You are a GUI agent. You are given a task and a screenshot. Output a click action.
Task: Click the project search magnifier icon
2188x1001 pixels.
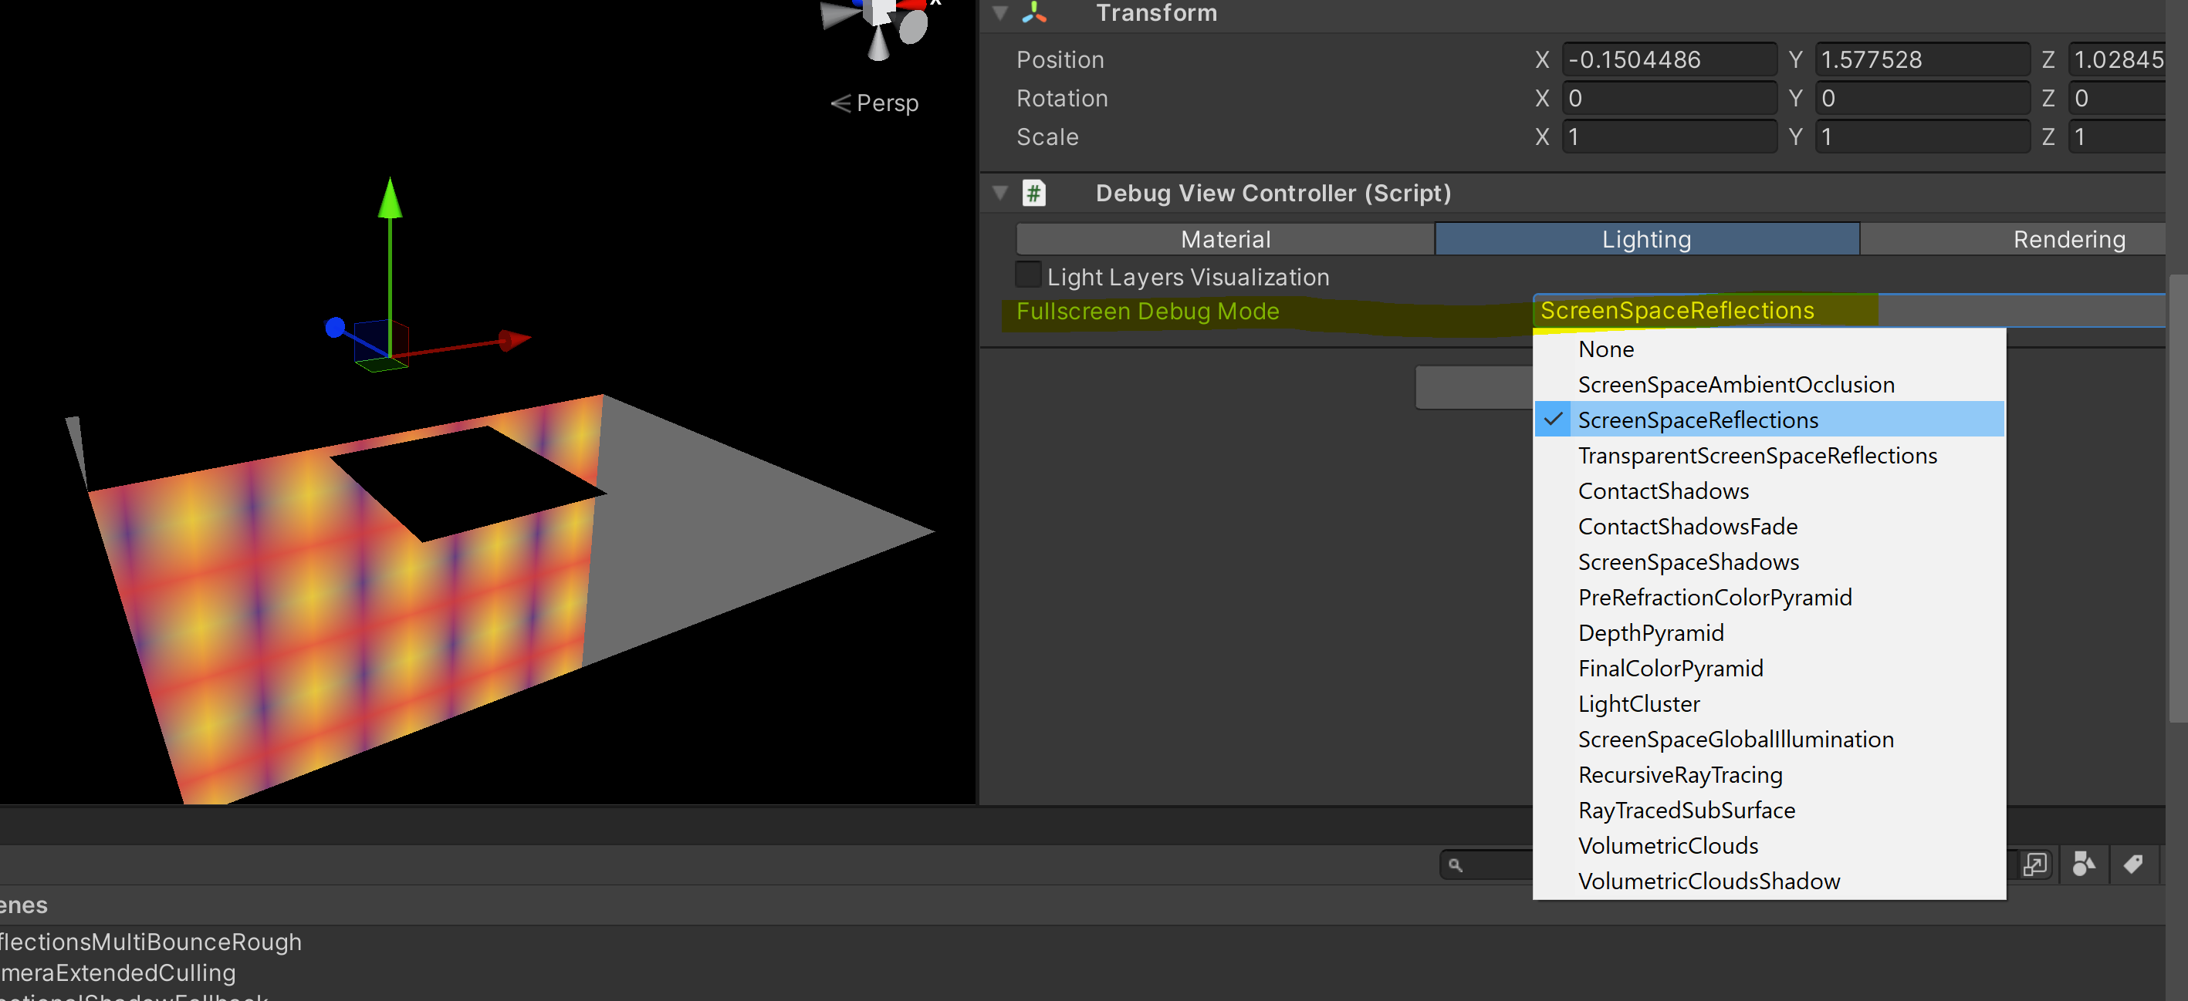1455,865
